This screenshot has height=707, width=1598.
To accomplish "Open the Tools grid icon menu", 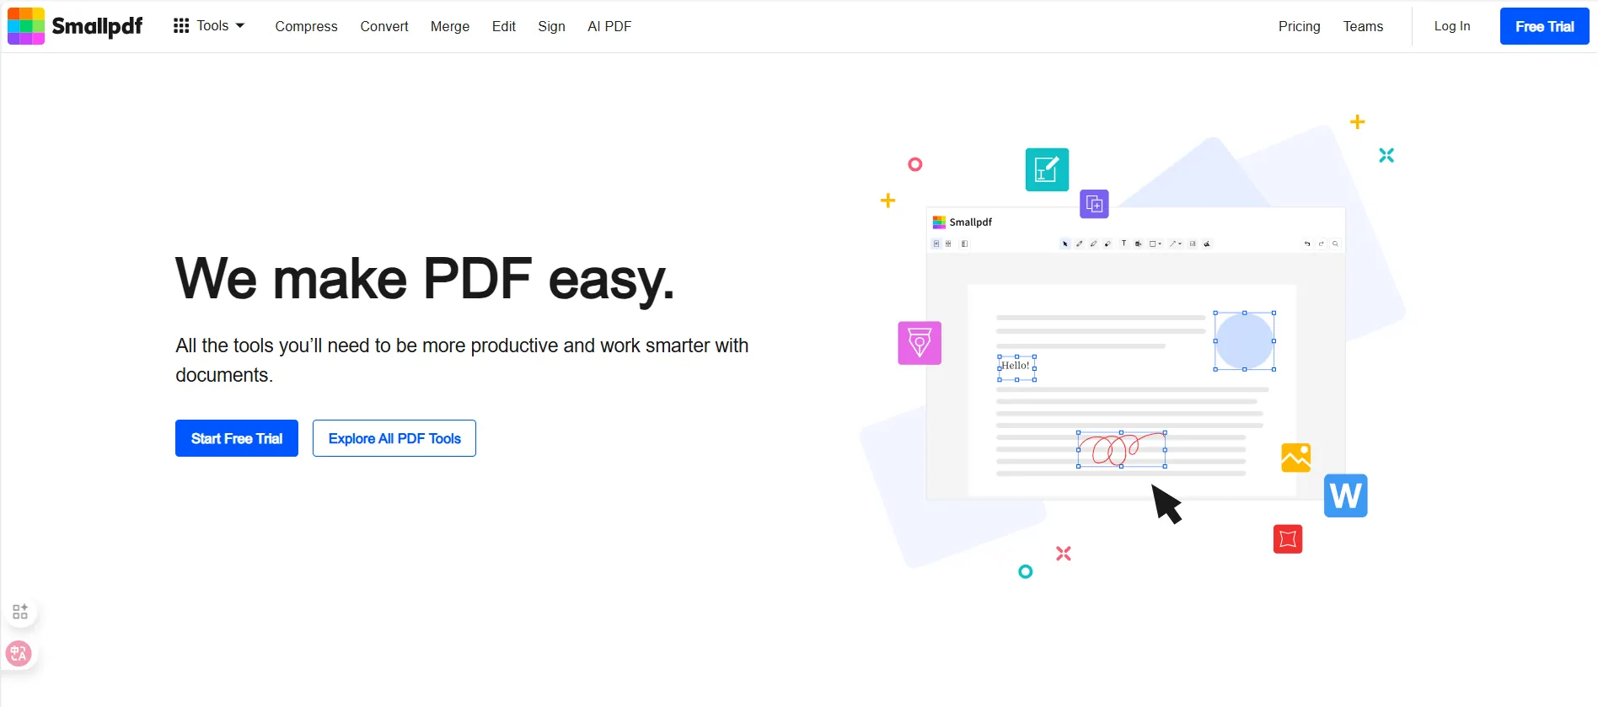I will [x=181, y=26].
